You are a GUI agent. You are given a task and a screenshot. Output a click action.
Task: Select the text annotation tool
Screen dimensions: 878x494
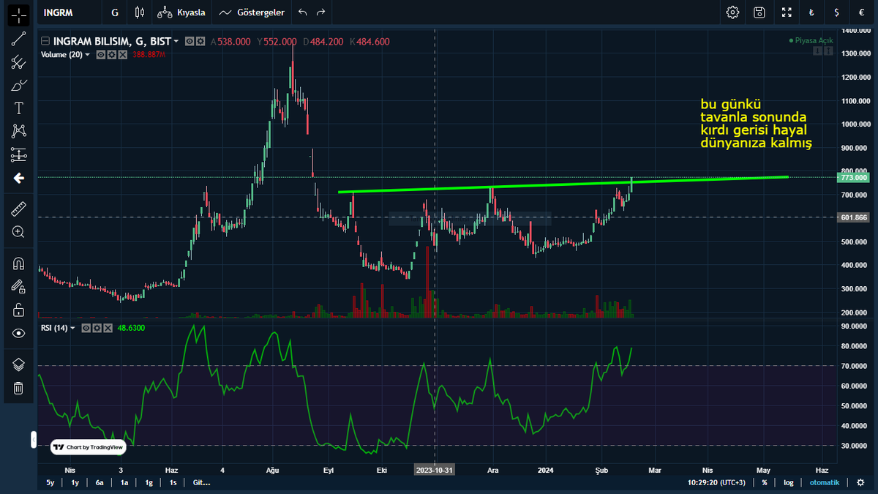pos(19,108)
